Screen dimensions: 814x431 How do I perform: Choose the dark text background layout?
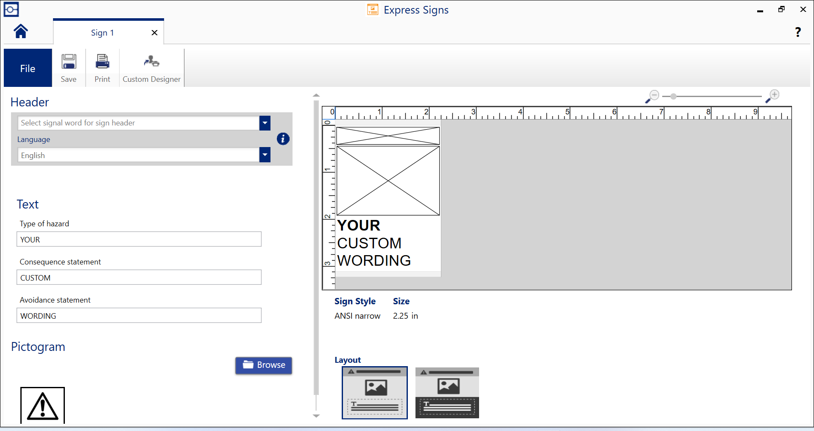[447, 393]
